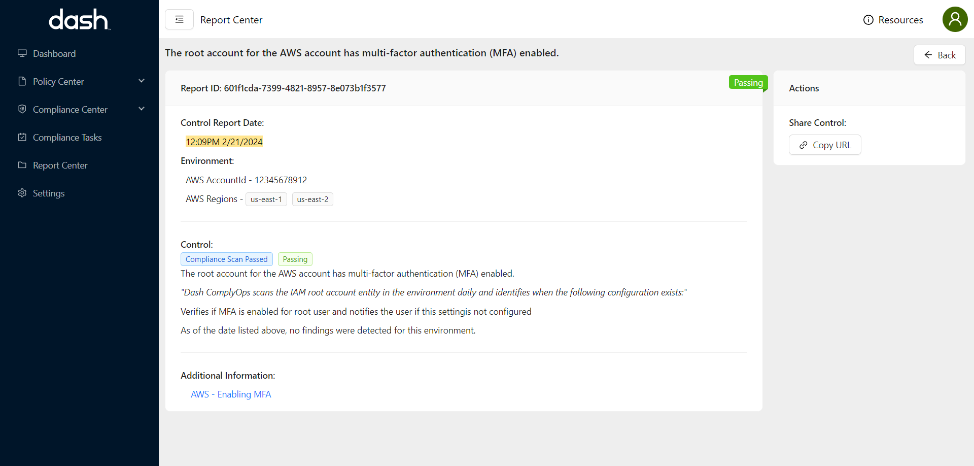Screen dimensions: 974x466
Task: Open the AWS - Enabling MFA link
Action: tap(231, 394)
